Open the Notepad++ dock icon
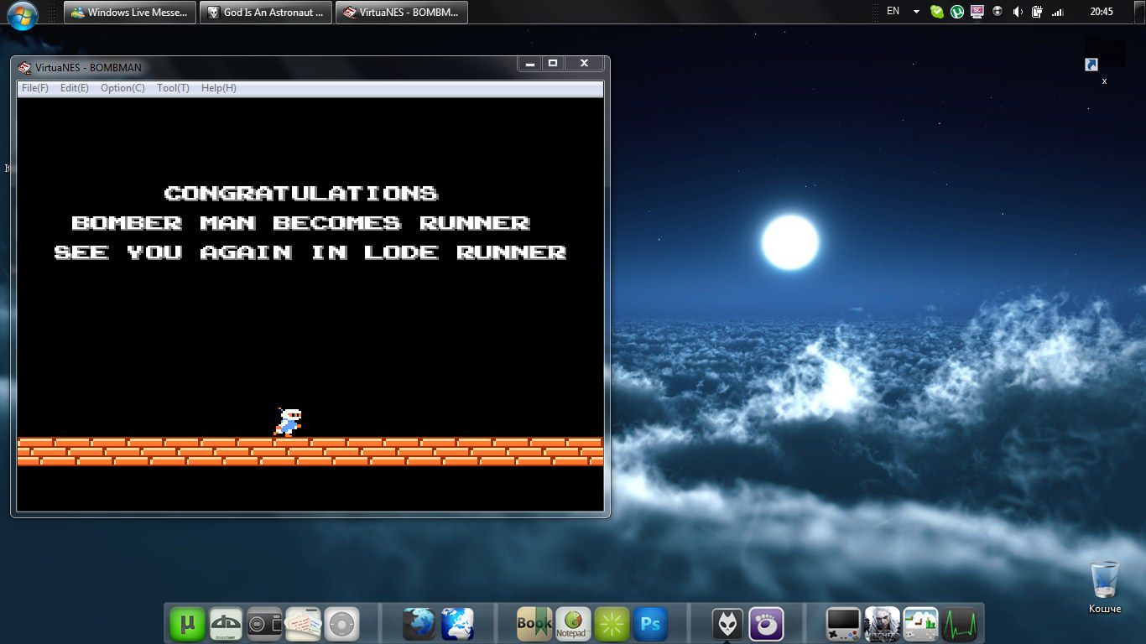1146x644 pixels. point(573,624)
